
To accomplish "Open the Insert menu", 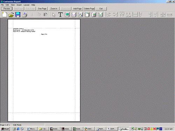I will point(19,5).
